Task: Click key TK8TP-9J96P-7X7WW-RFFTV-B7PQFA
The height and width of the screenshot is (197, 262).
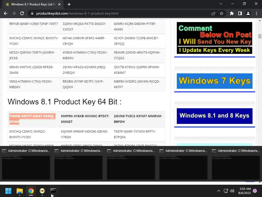Action: coord(135,134)
